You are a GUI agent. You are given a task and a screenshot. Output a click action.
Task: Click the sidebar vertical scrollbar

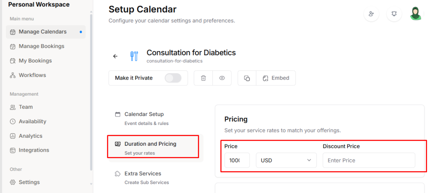coord(91,94)
